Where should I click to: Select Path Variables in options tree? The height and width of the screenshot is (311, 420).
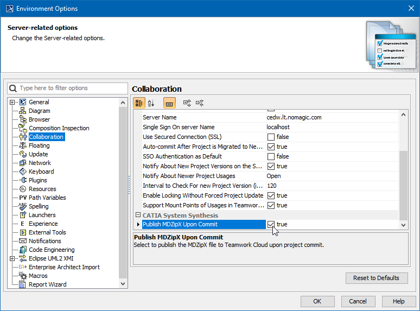pyautogui.click(x=47, y=198)
